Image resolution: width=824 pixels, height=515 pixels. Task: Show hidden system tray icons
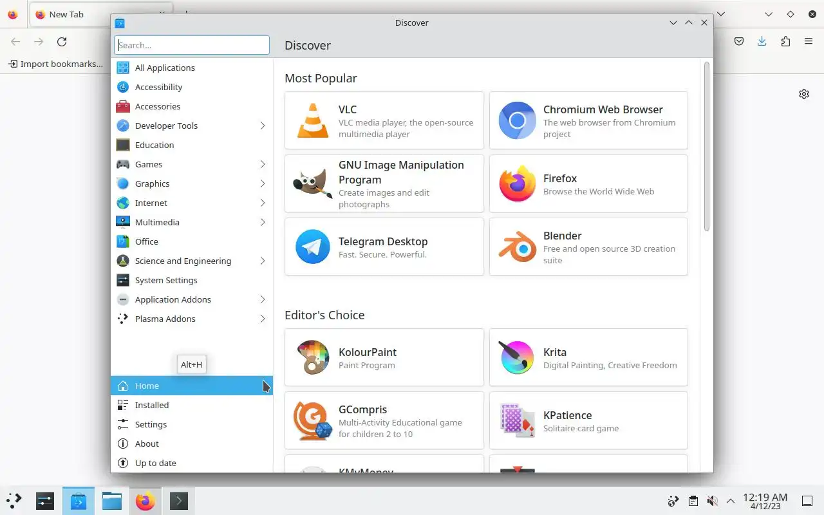731,501
